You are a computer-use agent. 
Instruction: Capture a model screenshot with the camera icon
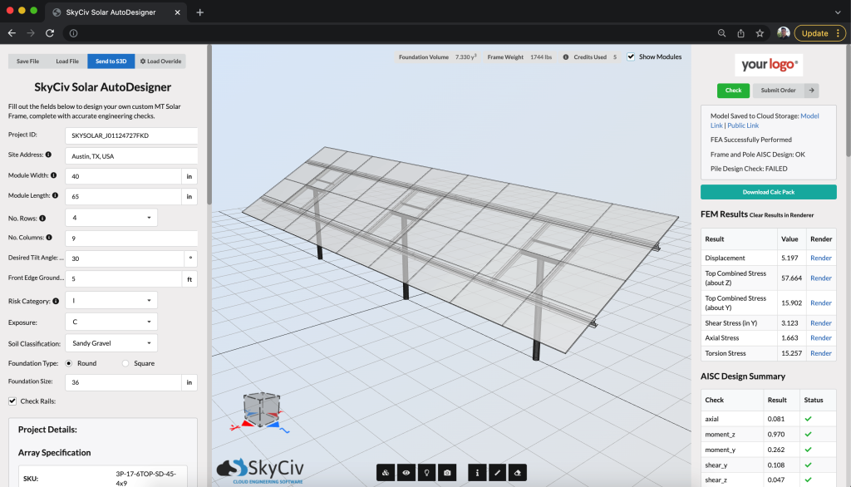point(447,472)
